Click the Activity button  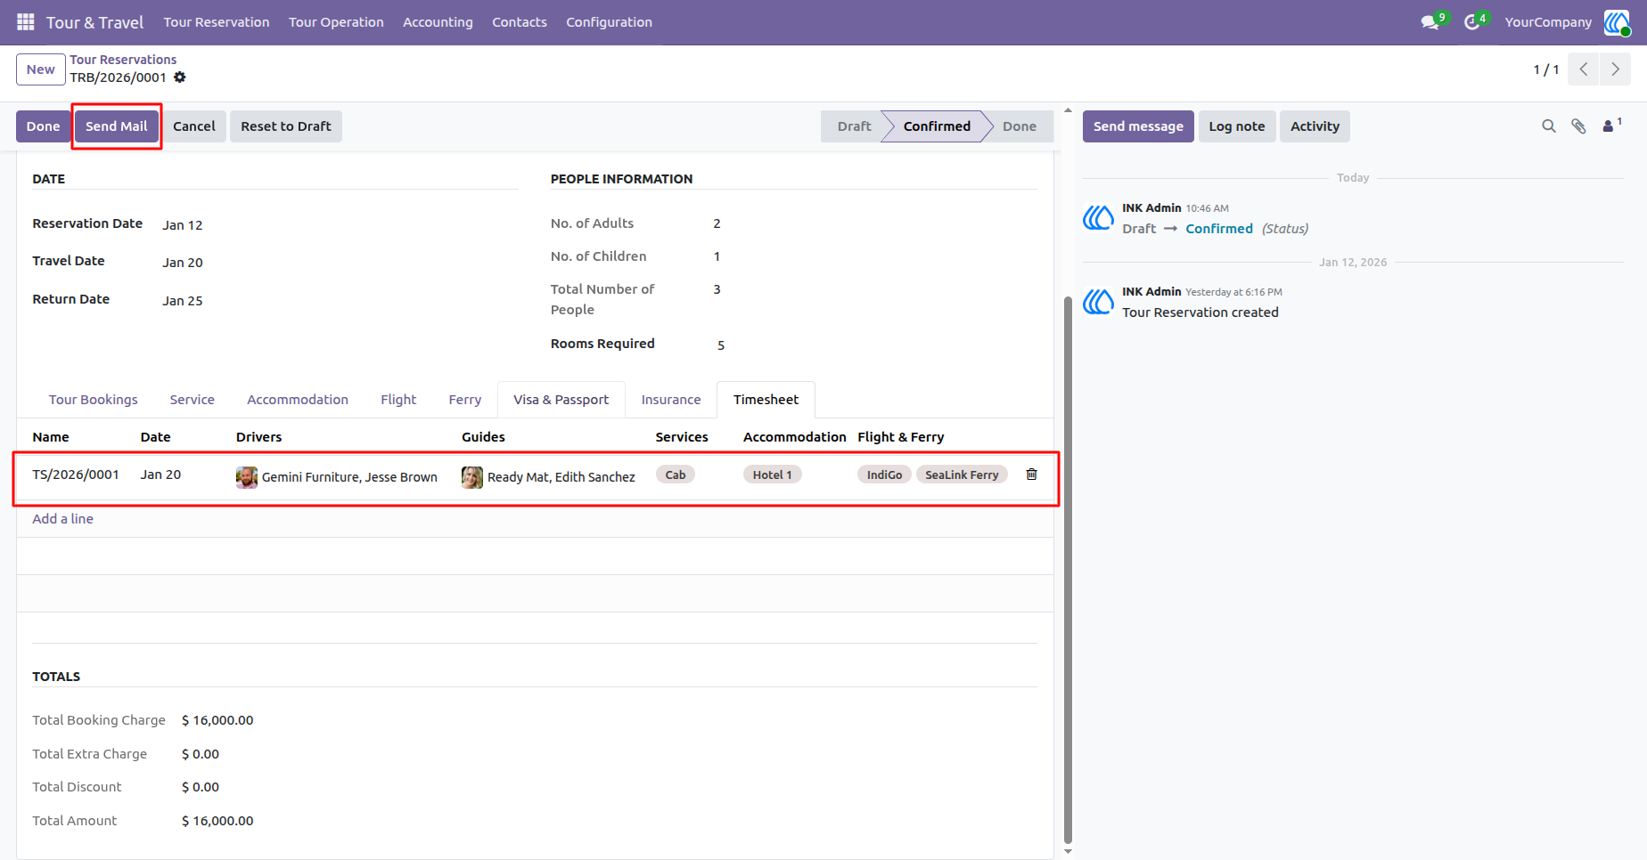[x=1315, y=126]
